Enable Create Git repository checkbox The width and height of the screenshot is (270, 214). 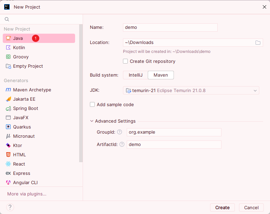(x=125, y=61)
